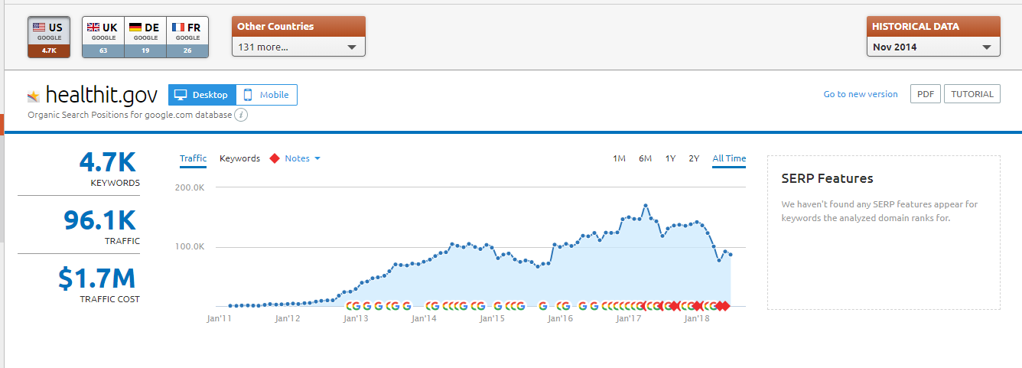The image size is (1022, 368).
Task: Select the US Google database flag
Action: [38, 27]
